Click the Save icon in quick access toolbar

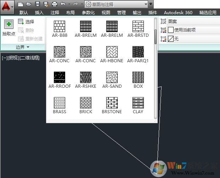coord(37,4)
